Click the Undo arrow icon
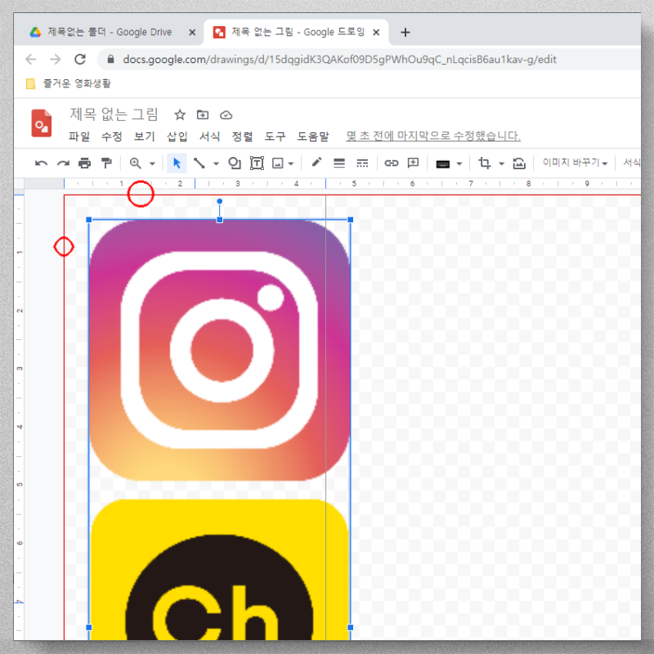 (41, 163)
